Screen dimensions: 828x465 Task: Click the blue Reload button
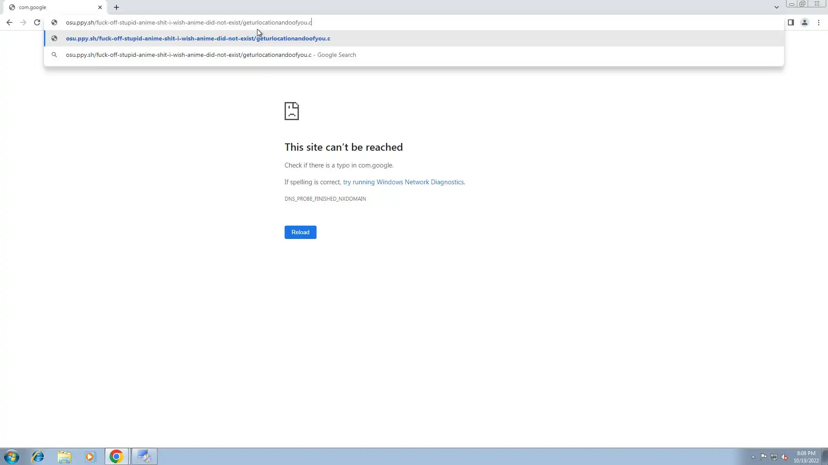click(300, 232)
